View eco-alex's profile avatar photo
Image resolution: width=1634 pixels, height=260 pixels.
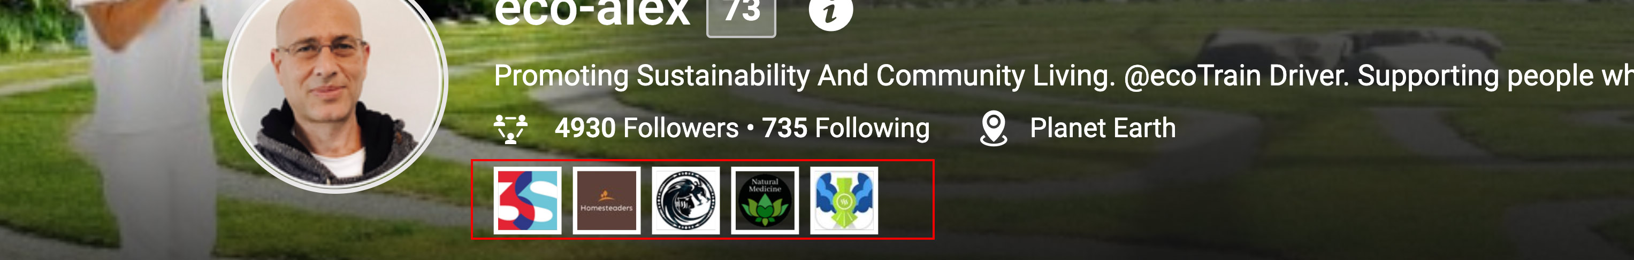[x=335, y=85]
